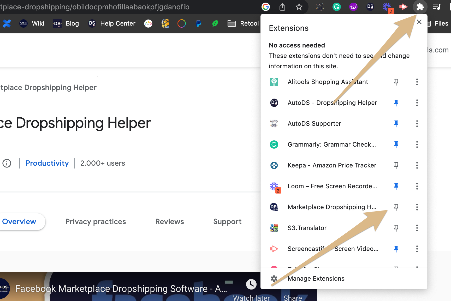The height and width of the screenshot is (301, 451).
Task: Open the Confluence bookmark icon
Action: pos(7,23)
